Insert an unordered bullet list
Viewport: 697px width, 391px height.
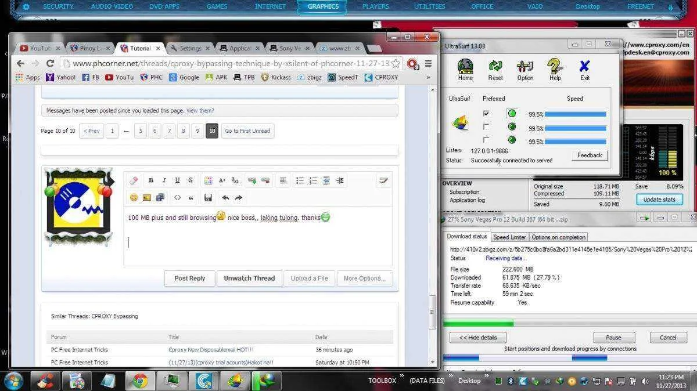300,180
